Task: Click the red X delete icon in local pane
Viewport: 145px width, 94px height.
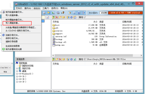Action: pos(60,59)
